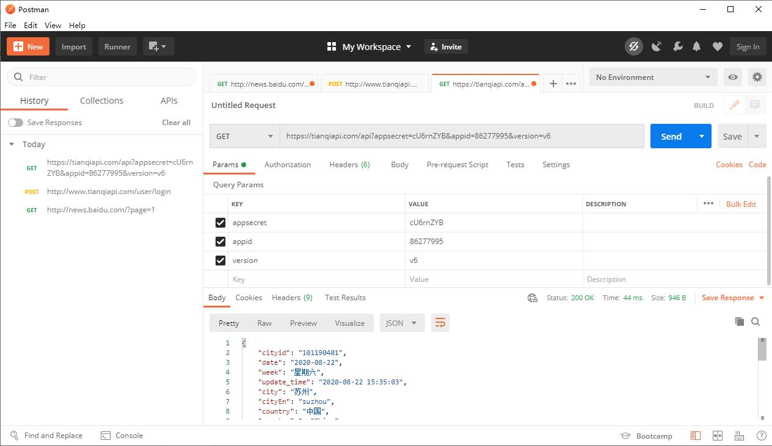
Task: Open the comments icon beside BUILD
Action: 755,105
